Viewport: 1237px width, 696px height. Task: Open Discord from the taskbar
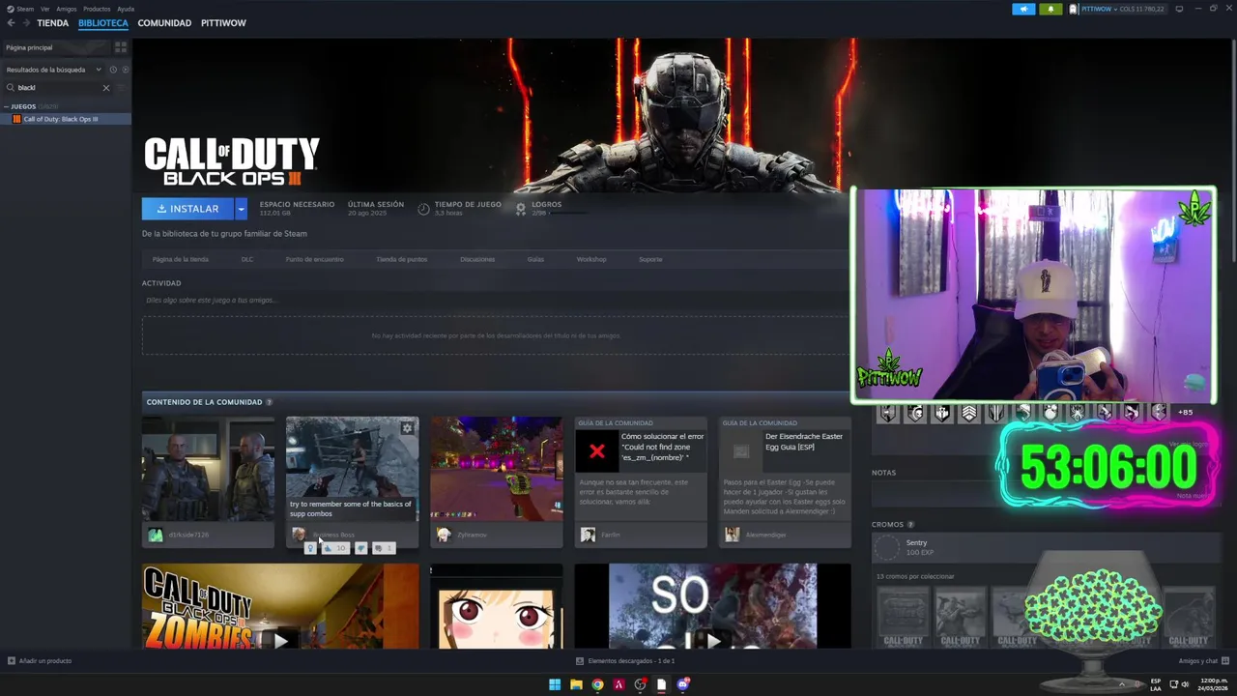(683, 684)
